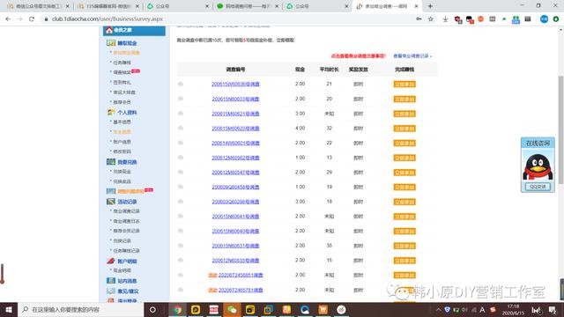Click orange join button in the 15-minute row
Screen dimensions: 564x317
pyautogui.click(x=404, y=261)
